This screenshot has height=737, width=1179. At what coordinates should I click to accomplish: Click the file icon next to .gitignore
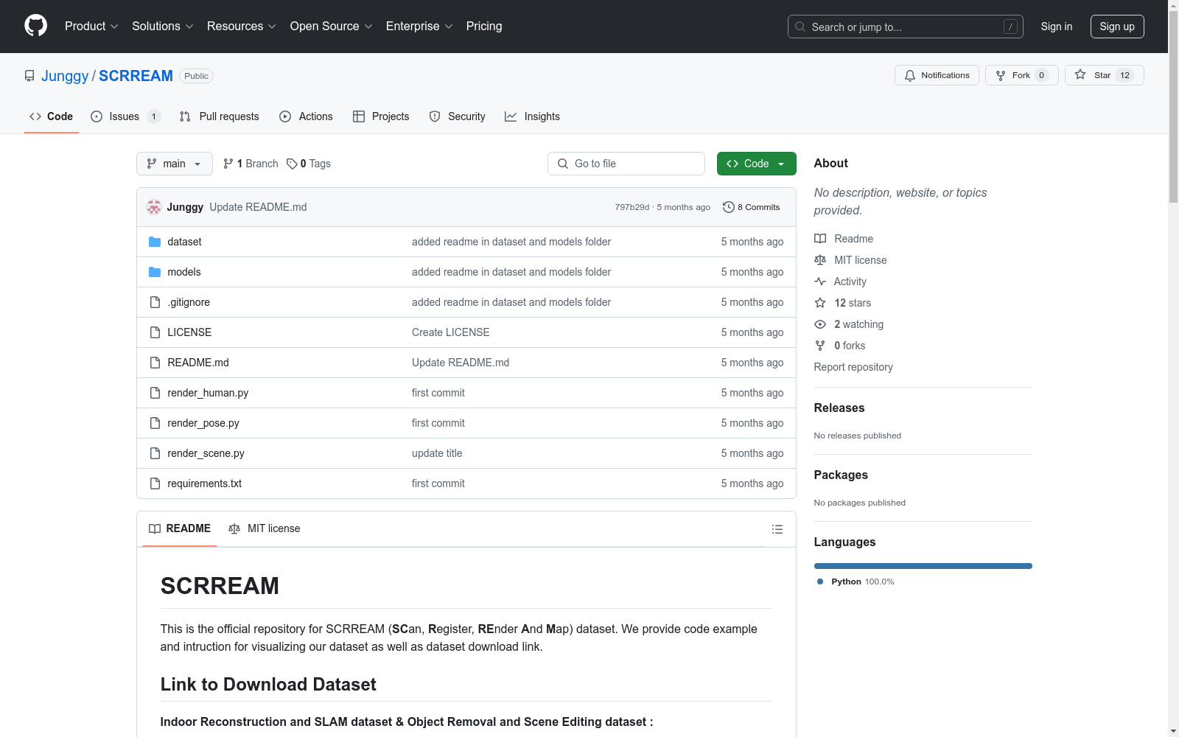[x=155, y=302]
